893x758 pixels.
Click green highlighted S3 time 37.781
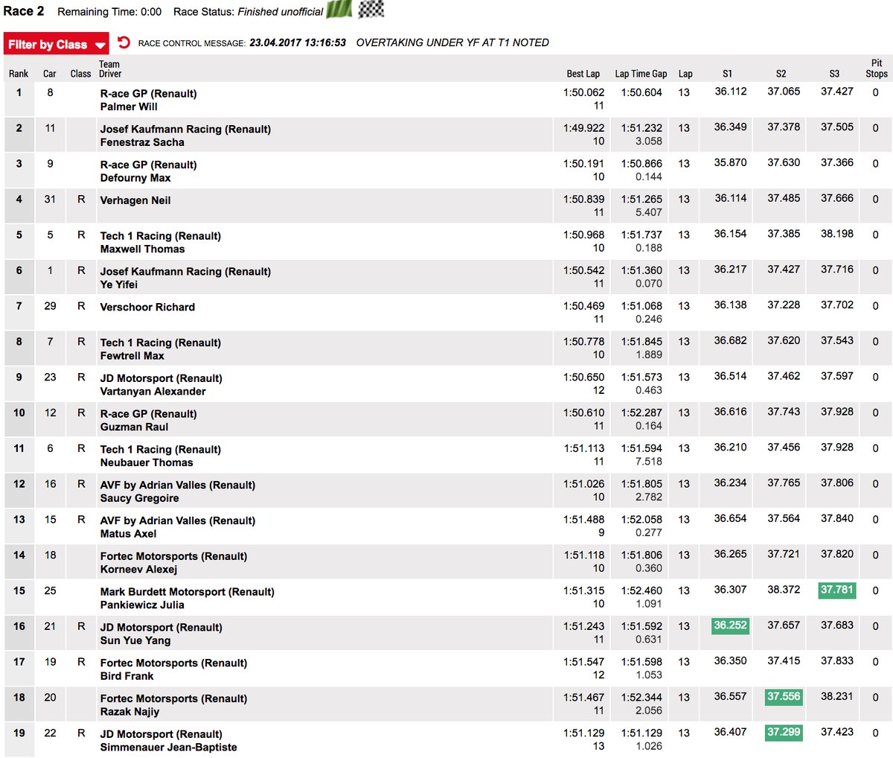pos(837,590)
